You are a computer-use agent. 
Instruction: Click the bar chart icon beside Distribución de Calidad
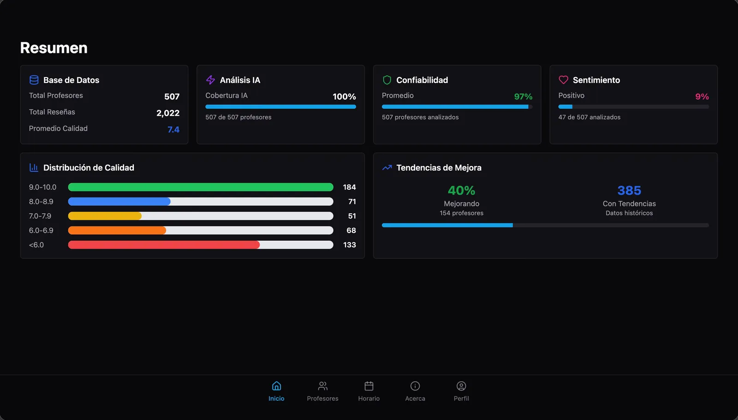[34, 168]
